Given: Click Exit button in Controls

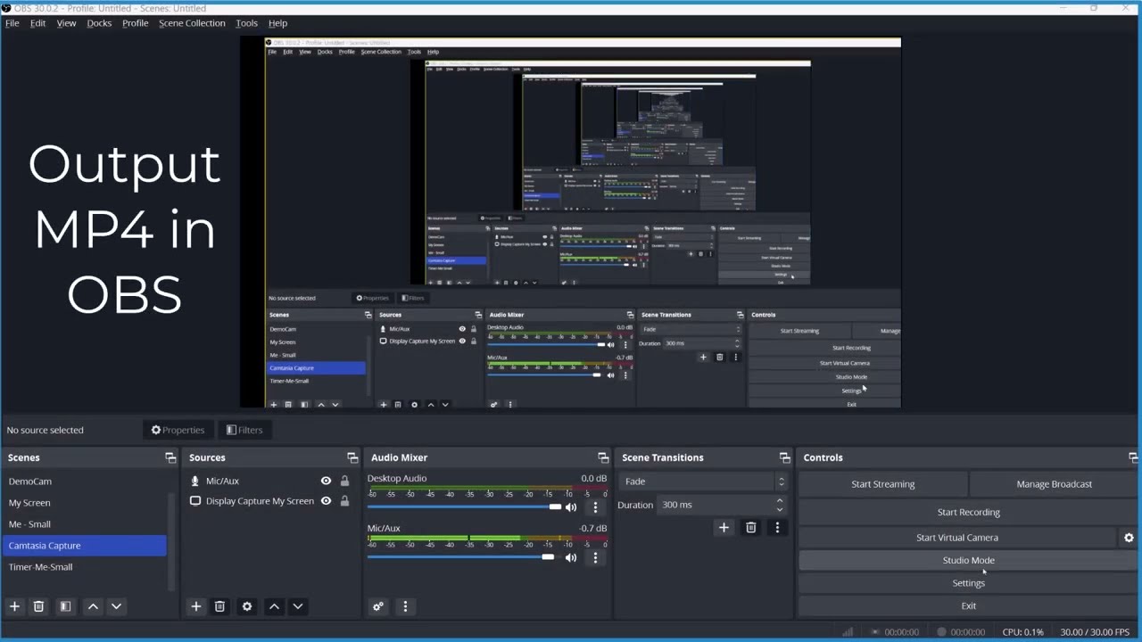Looking at the screenshot, I should point(968,605).
